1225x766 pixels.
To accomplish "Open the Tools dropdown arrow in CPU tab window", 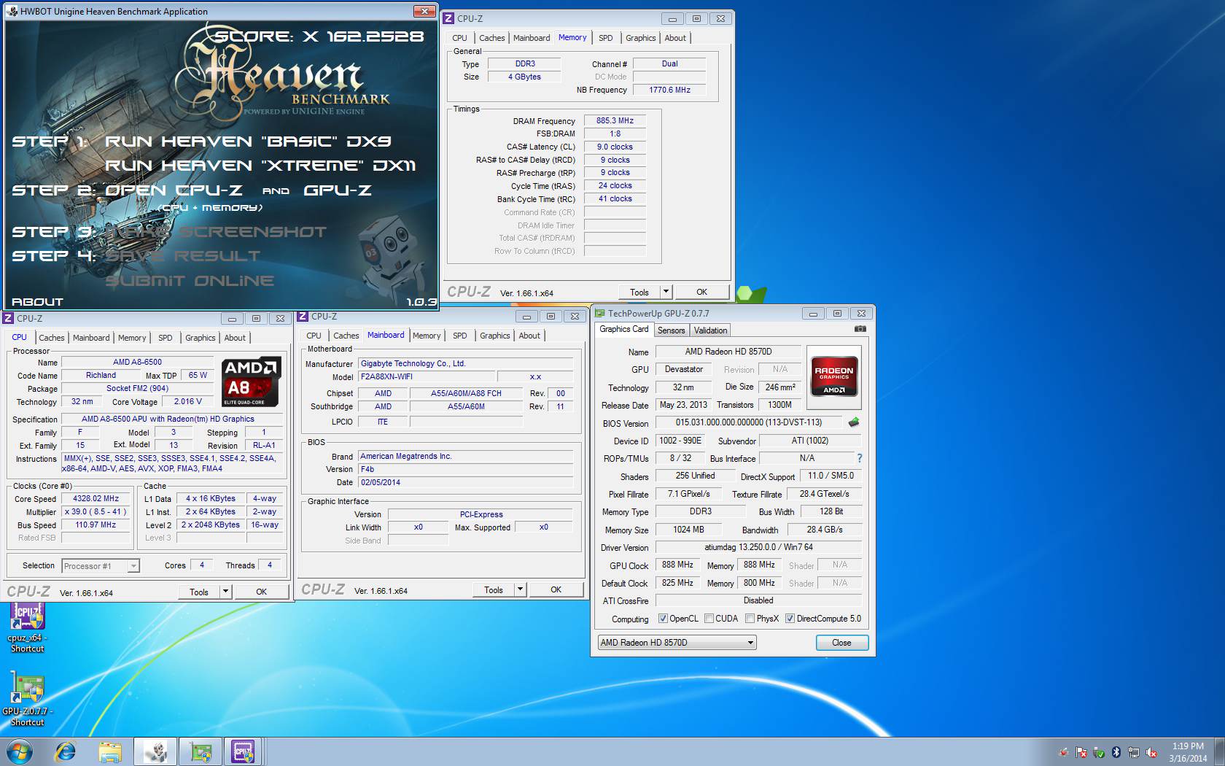I will tap(225, 592).
